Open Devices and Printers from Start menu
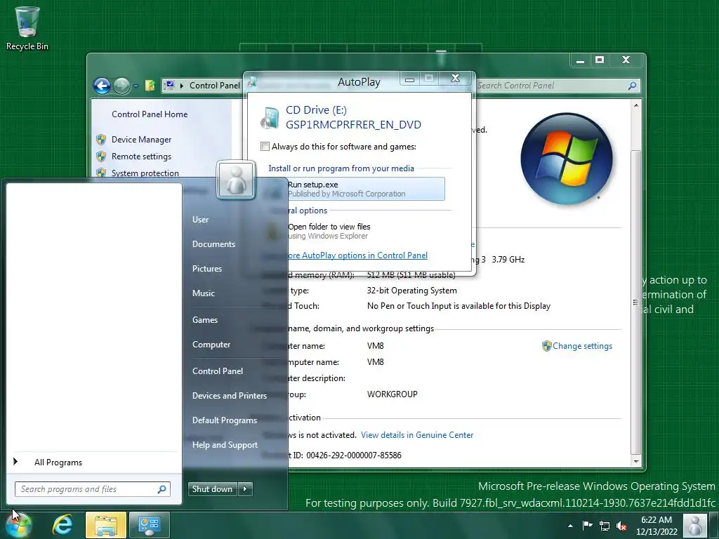Screen dimensions: 719x539 [230, 396]
